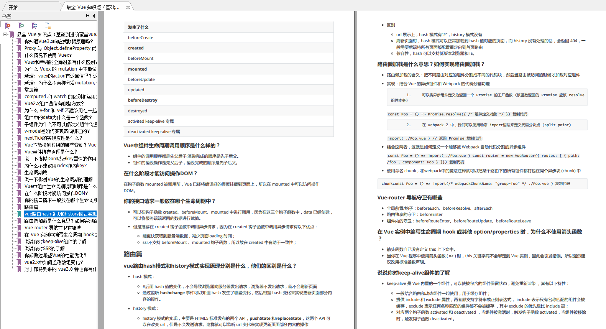Viewport: 606px width, 329px height.
Task: Open bookmark Vue2.x组件通信有哪些方式？
Action: [x=54, y=104]
